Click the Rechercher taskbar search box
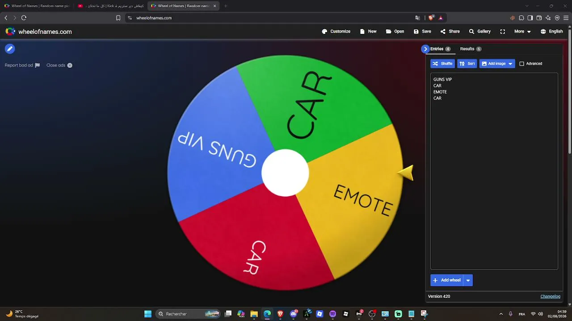This screenshot has height=321, width=572. click(189, 314)
